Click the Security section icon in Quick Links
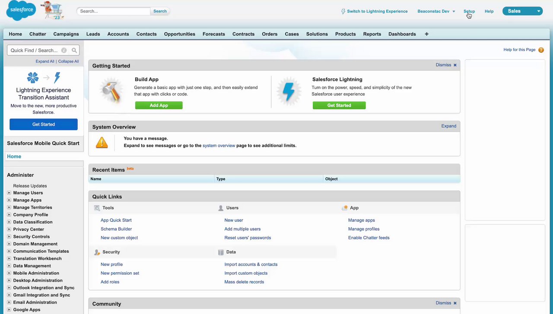Viewport: 553px width, 314px height. [97, 252]
